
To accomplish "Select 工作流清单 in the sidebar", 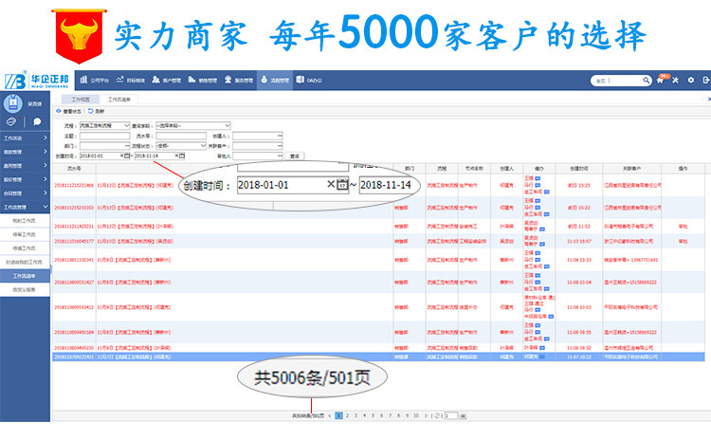I will (25, 276).
